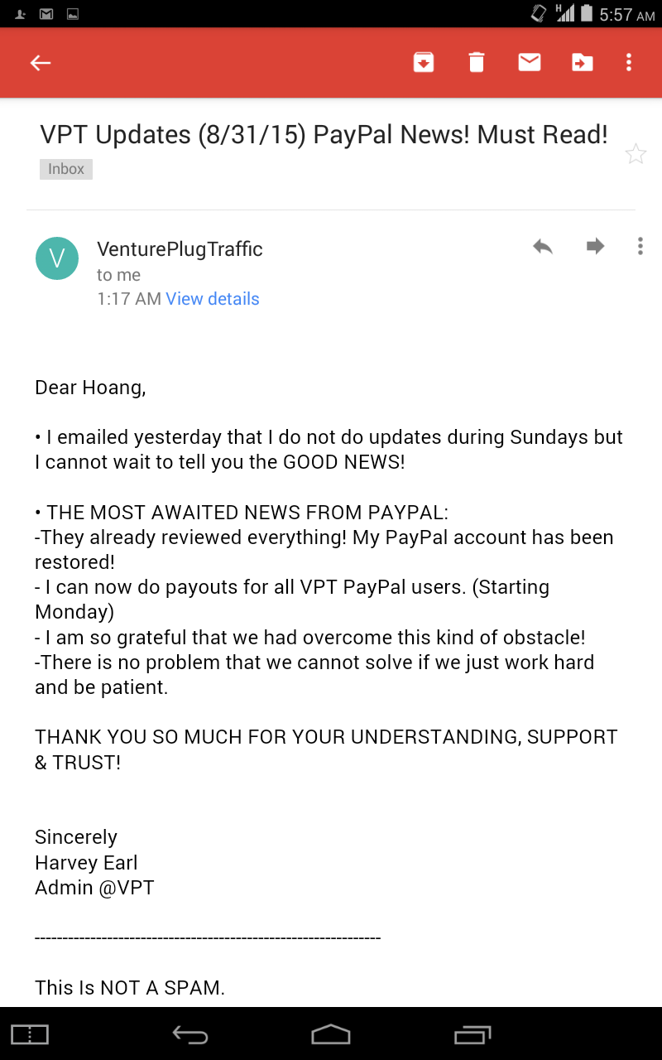Forward this message with arrow icon

[595, 246]
